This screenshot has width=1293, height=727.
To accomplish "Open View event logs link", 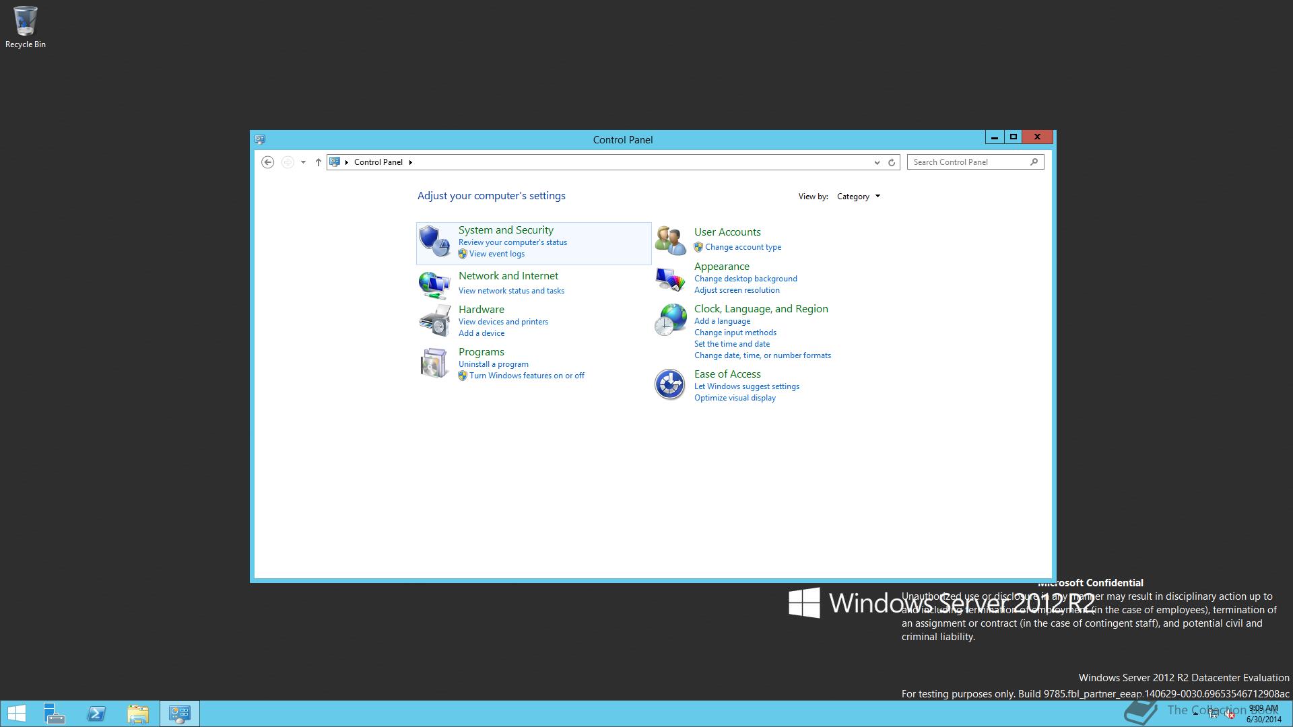I will coord(497,254).
